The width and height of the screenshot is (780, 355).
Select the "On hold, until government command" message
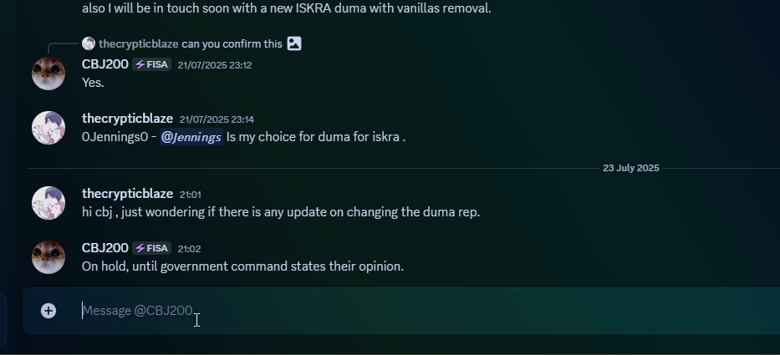(242, 266)
